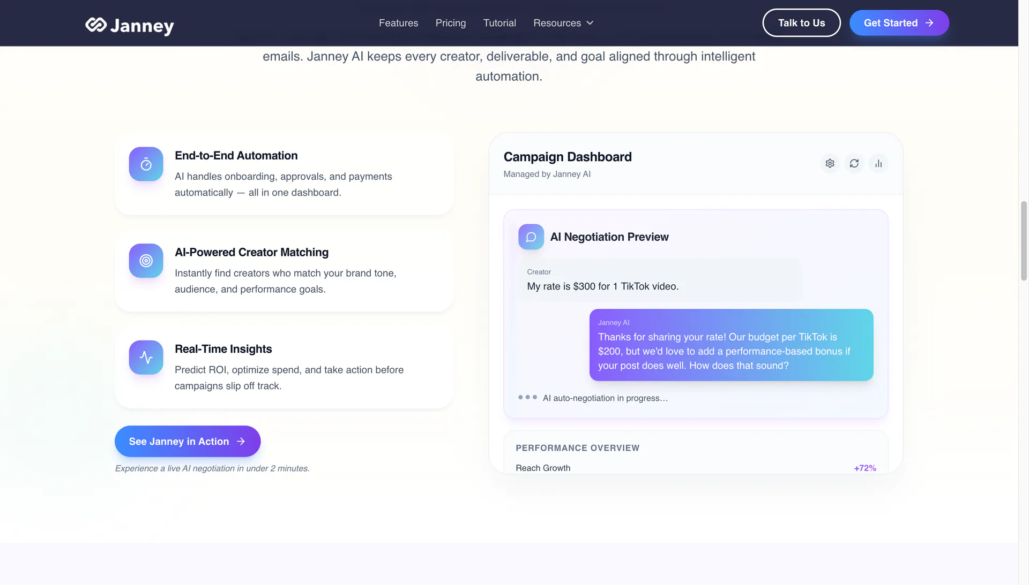Open the Features menu item

tap(398, 23)
